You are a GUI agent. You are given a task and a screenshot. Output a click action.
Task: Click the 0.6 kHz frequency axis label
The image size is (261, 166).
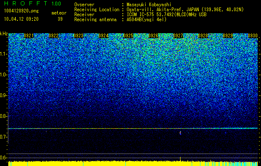[3, 158]
